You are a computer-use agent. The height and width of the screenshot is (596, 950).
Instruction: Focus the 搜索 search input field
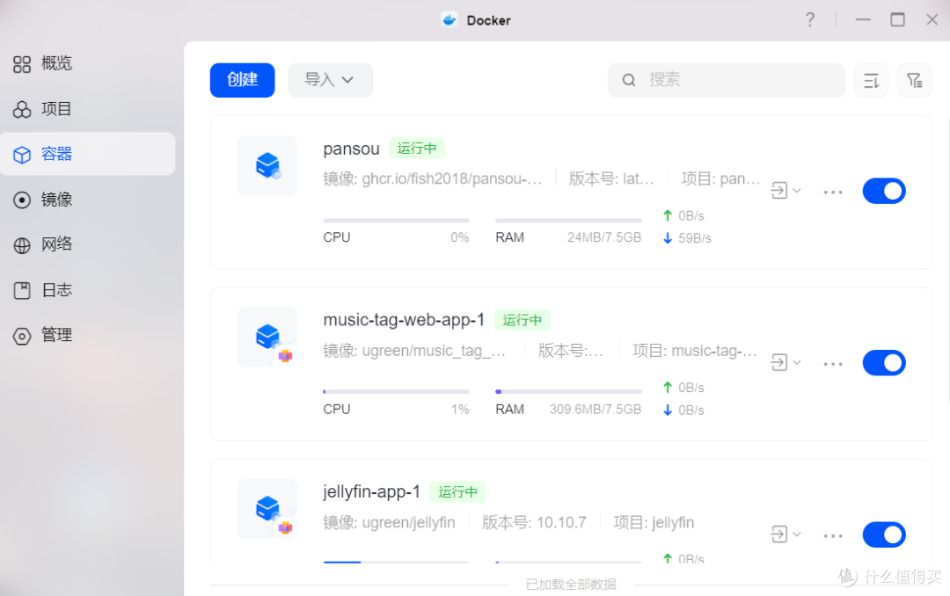coord(727,80)
